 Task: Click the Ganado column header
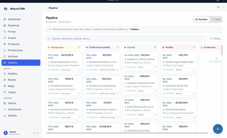[140, 47]
